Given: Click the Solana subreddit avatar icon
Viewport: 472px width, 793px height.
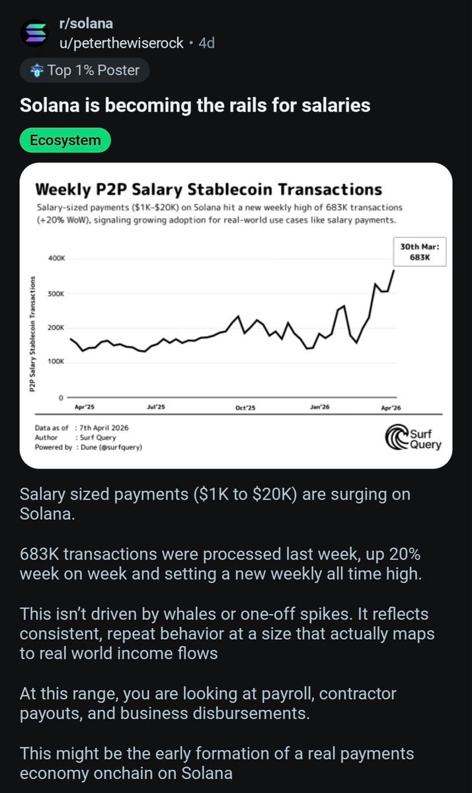Looking at the screenshot, I should [x=34, y=34].
